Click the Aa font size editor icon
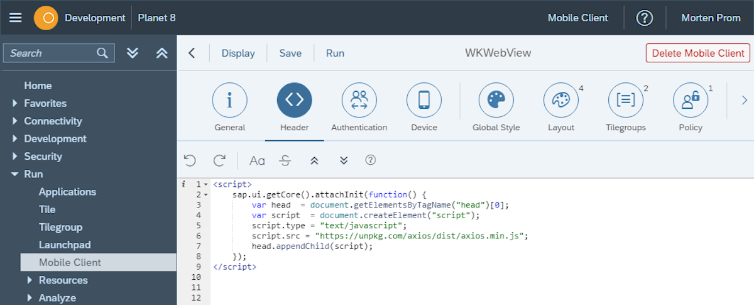 point(257,160)
